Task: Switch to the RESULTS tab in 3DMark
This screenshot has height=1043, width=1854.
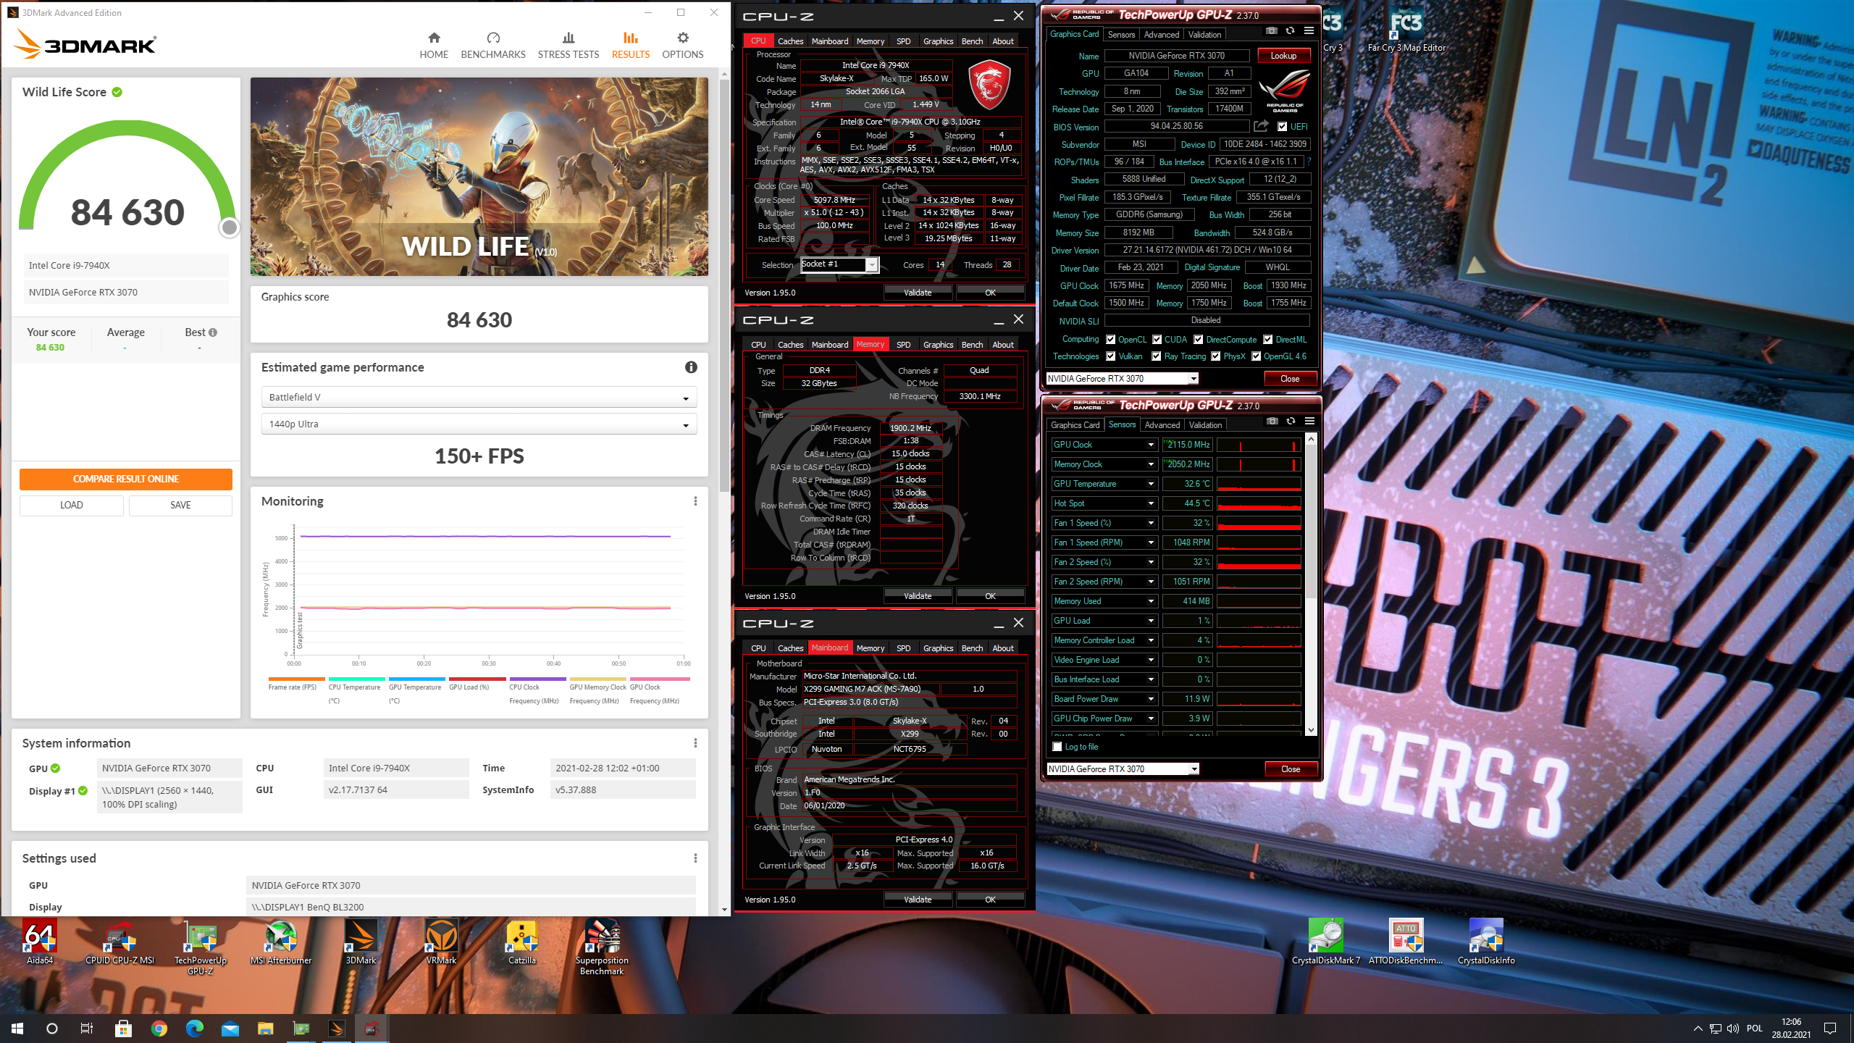Action: 630,45
